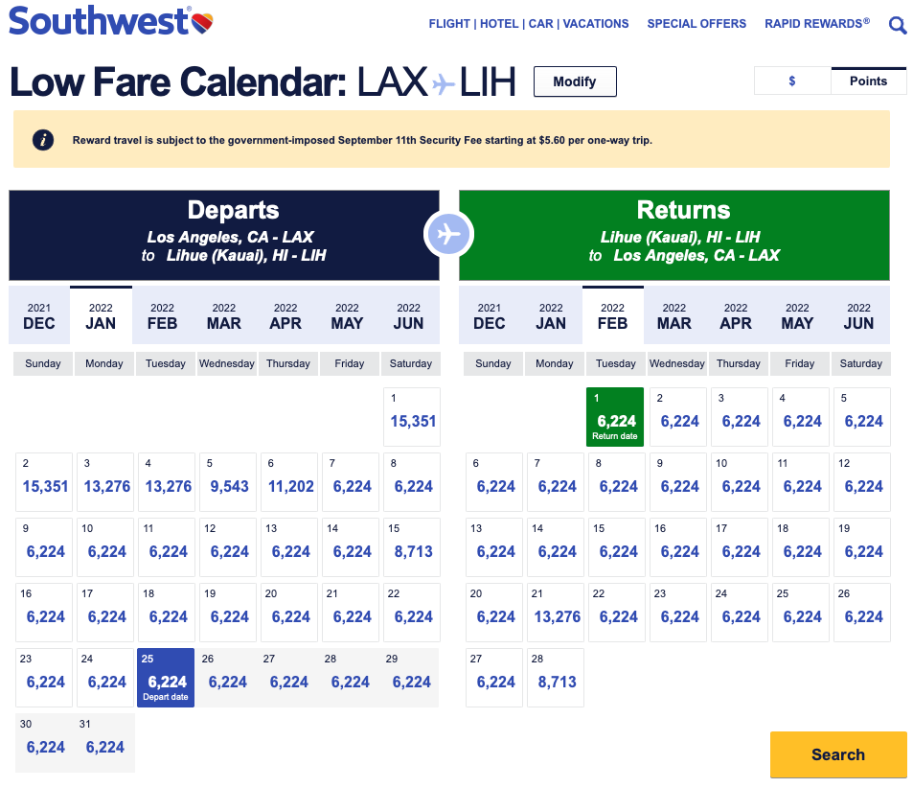Select FEB 2022 tab in Departs calendar
The image size is (913, 788).
click(163, 315)
